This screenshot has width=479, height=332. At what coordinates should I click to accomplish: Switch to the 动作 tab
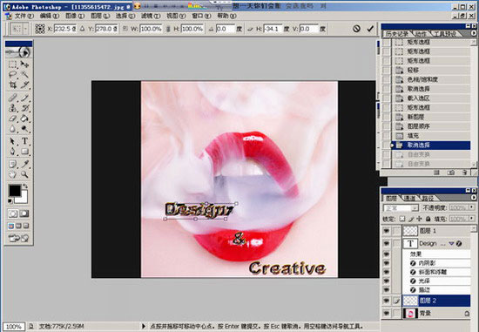pos(421,34)
